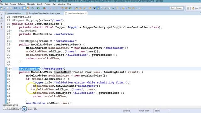
Task: Click the Open Type toolbar icon
Action: click(x=77, y=8)
